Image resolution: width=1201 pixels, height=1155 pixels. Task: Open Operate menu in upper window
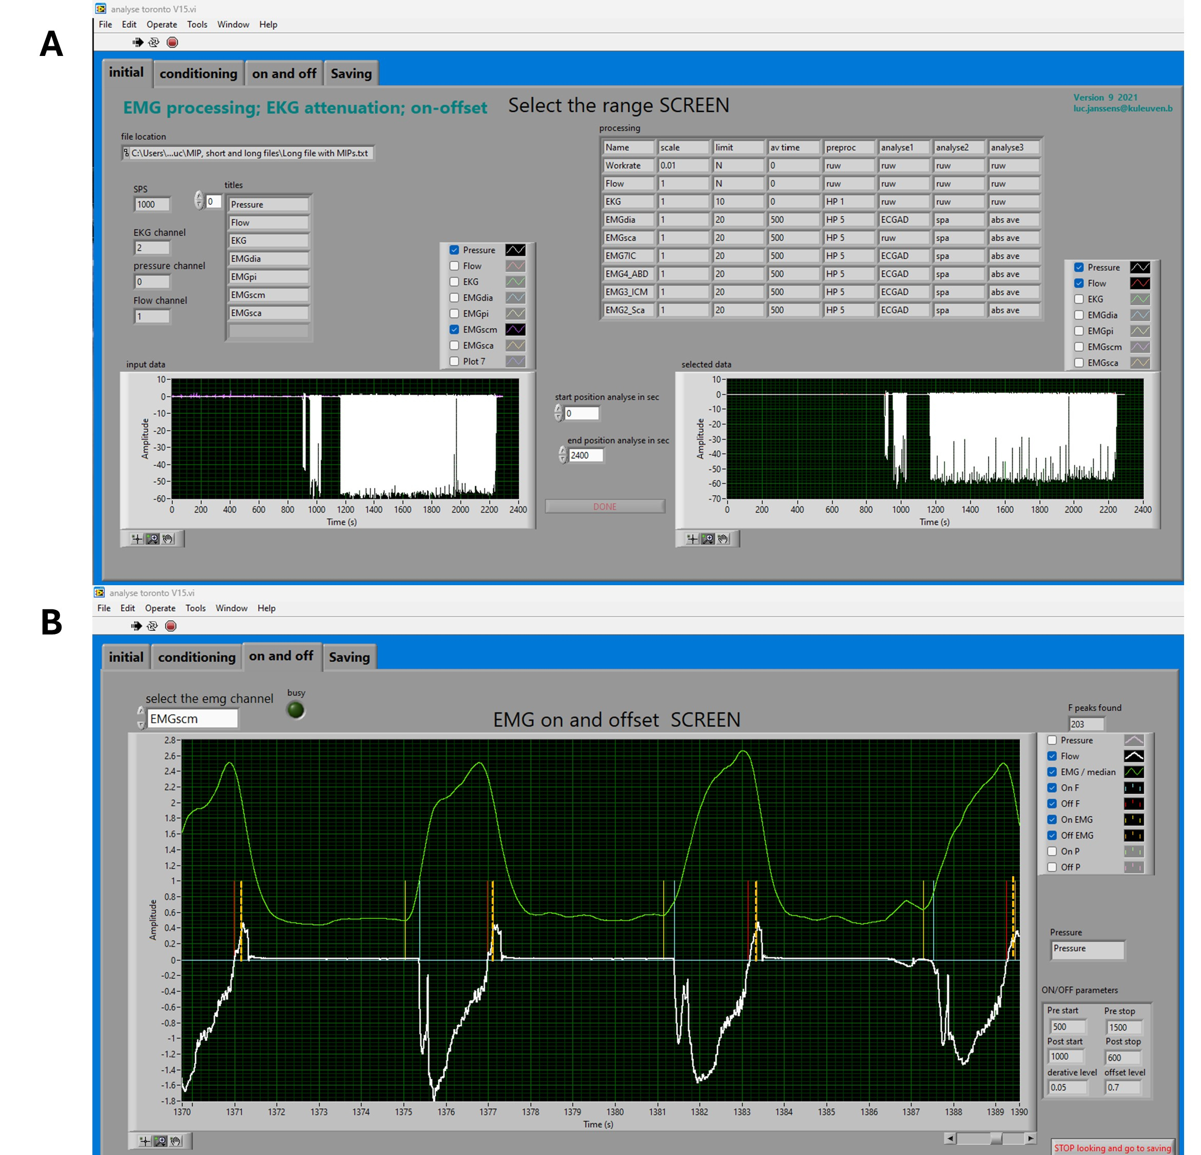tap(162, 25)
